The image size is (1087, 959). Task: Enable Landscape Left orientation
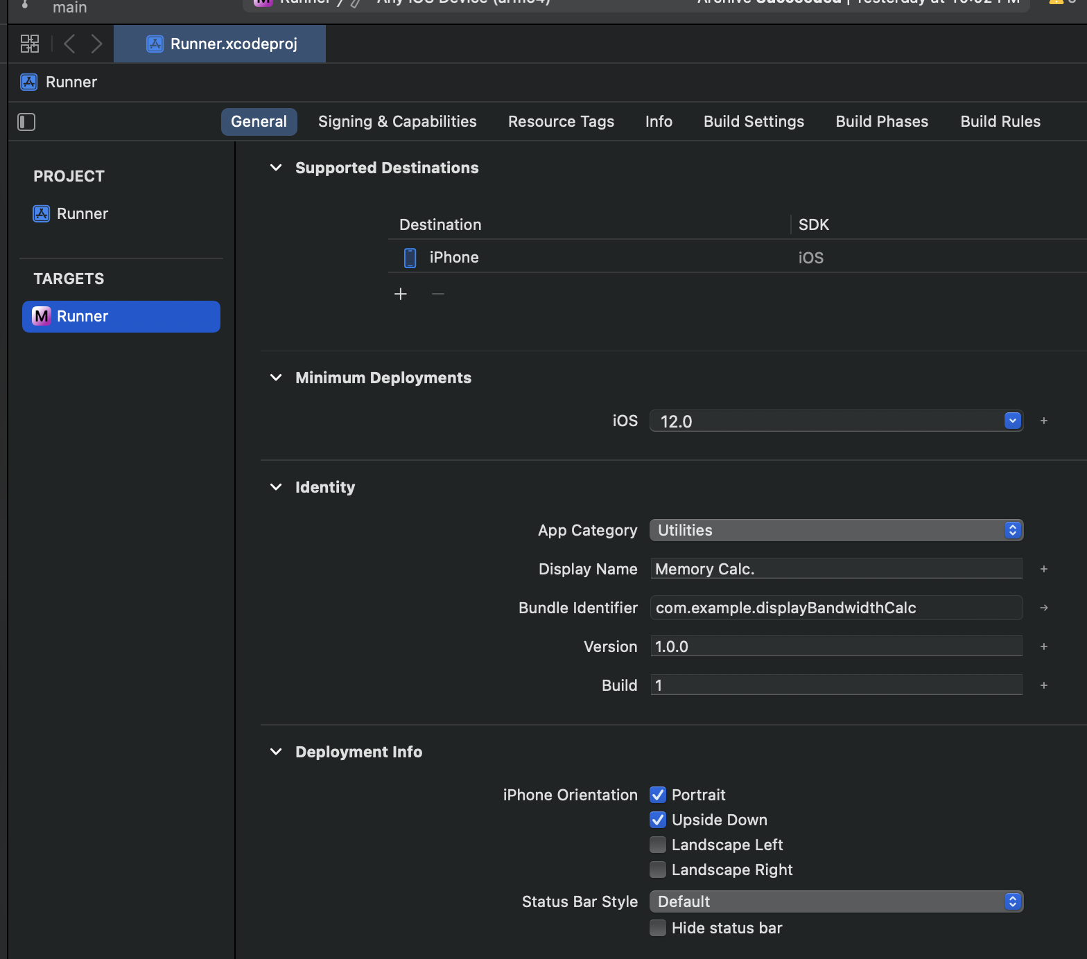658,845
